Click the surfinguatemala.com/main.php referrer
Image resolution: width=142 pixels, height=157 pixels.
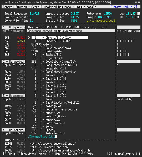tap(60, 150)
